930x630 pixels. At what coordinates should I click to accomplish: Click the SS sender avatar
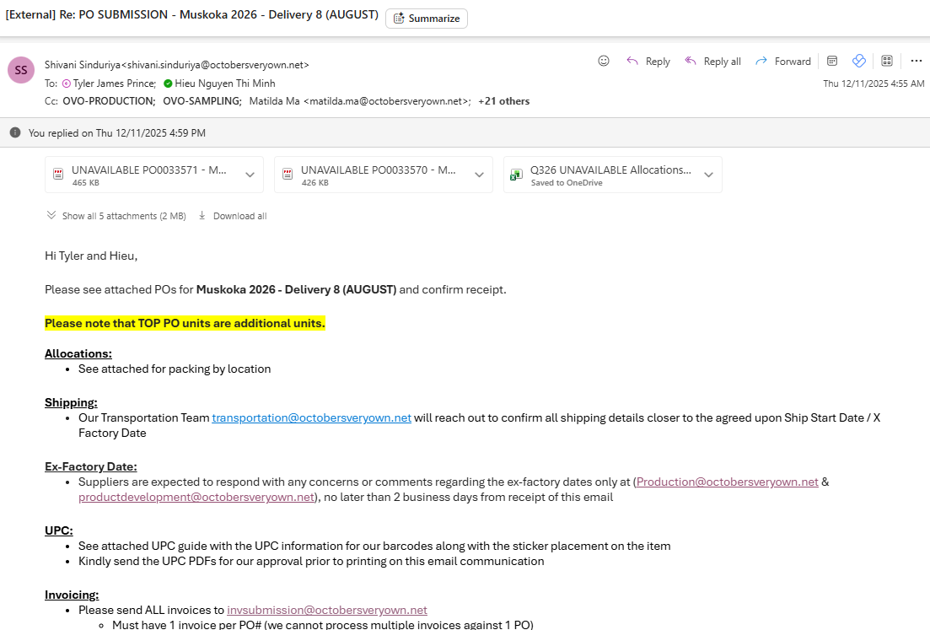21,70
